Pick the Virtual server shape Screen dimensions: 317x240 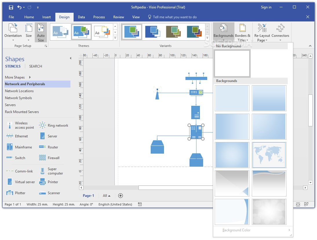tap(21, 182)
